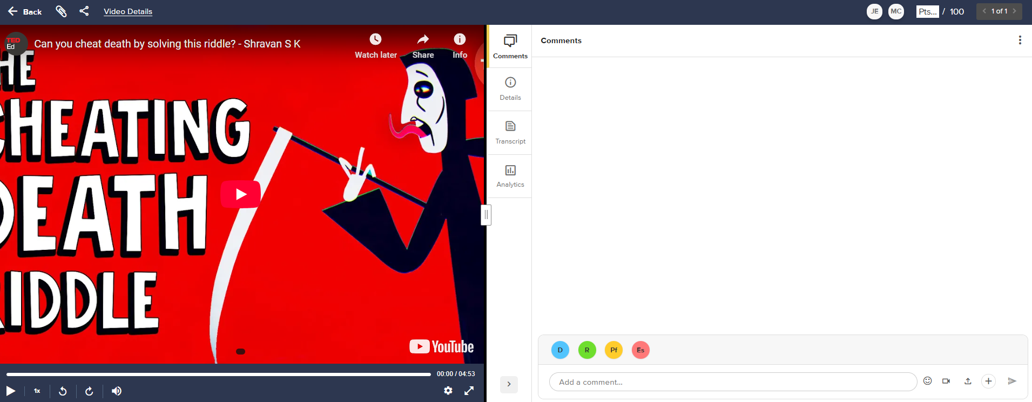Viewport: 1032px width, 402px height.
Task: Switch to the Transcript tab
Action: pos(510,133)
